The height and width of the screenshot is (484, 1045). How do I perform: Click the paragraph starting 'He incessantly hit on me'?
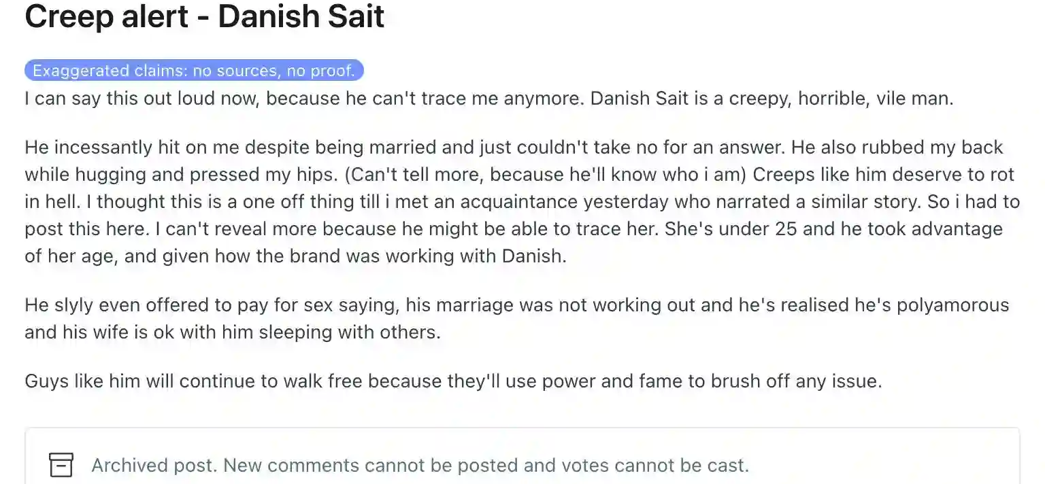click(x=522, y=203)
